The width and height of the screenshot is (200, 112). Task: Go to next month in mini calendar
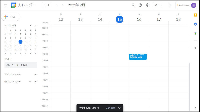pos(36,25)
